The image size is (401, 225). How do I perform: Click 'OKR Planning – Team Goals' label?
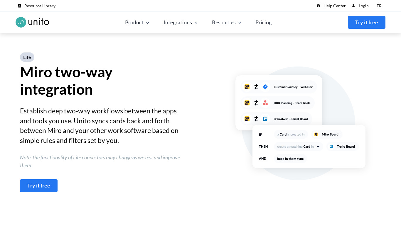[292, 103]
